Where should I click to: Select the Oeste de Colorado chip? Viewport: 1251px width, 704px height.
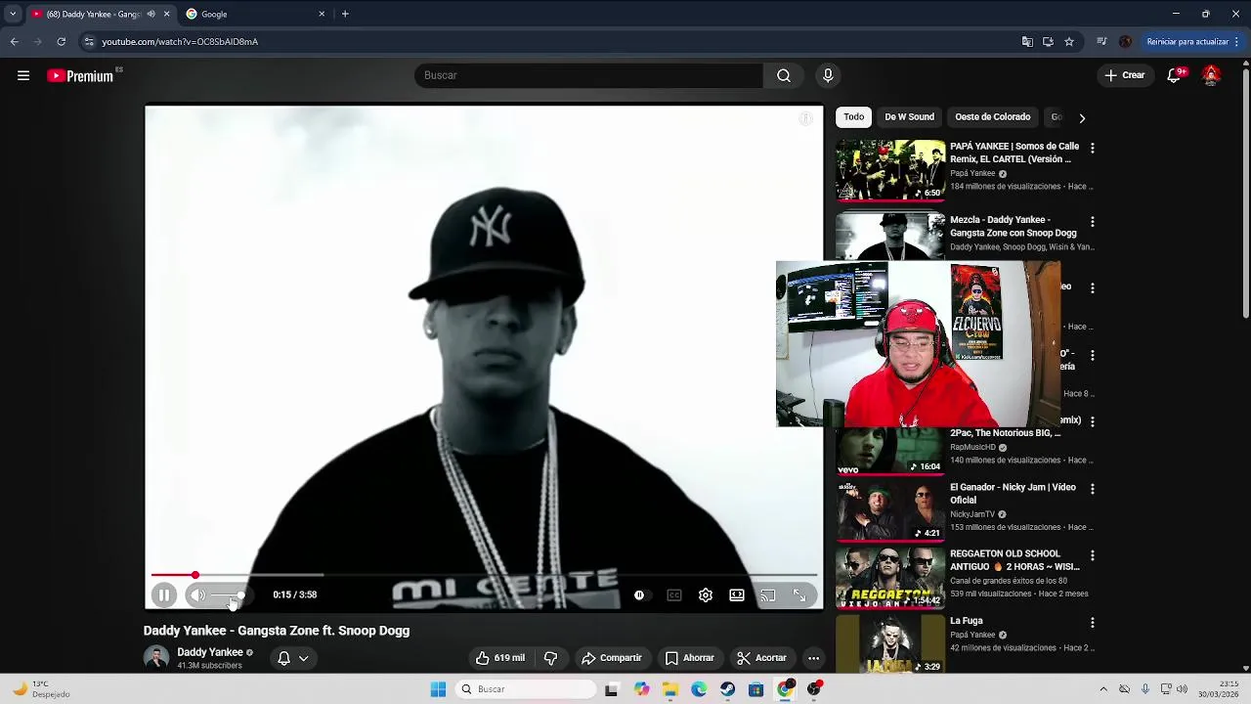click(x=992, y=117)
